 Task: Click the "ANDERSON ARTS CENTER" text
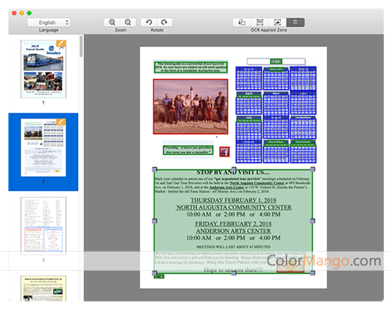click(233, 231)
